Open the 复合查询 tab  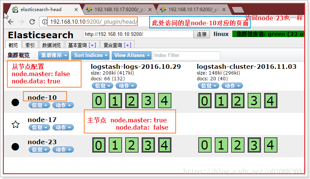click(113, 45)
